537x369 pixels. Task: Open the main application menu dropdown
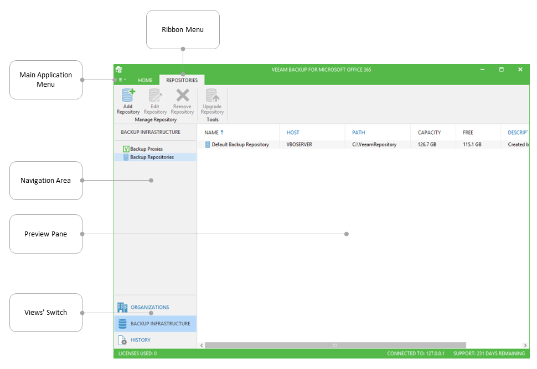click(x=122, y=80)
